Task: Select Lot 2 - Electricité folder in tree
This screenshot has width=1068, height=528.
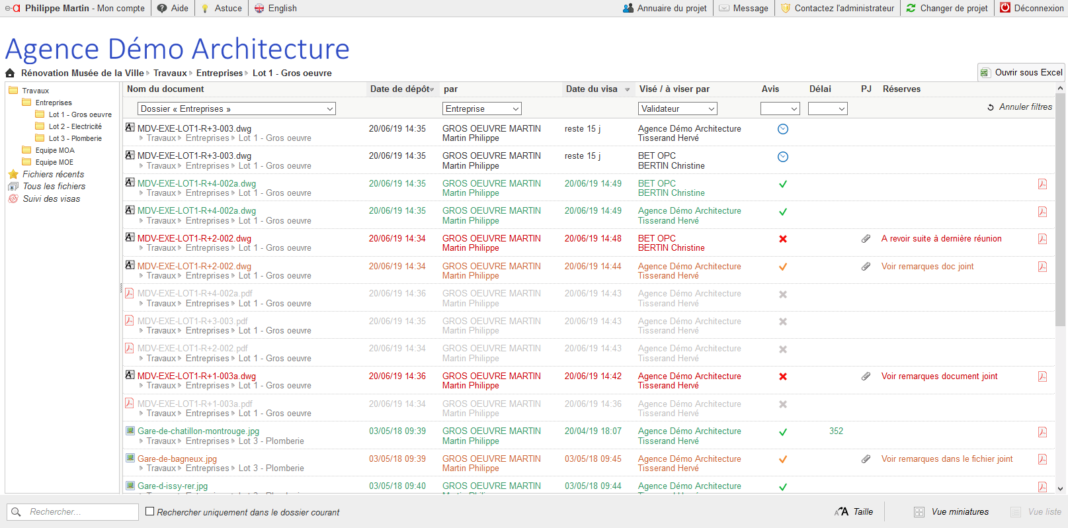Action: tap(75, 127)
